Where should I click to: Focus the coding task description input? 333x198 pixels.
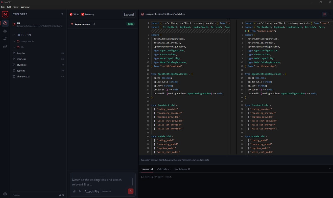(x=101, y=182)
